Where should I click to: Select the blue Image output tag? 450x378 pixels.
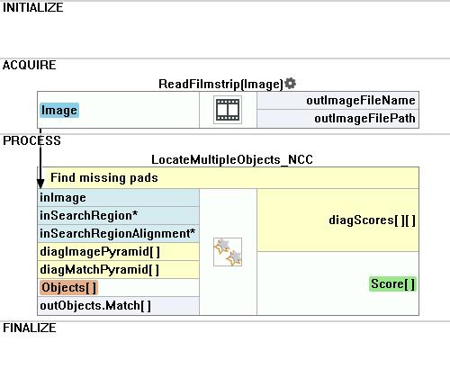click(x=59, y=110)
